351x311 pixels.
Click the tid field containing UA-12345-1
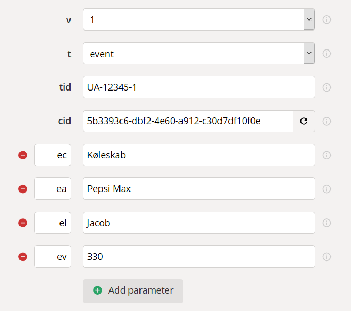tap(198, 87)
